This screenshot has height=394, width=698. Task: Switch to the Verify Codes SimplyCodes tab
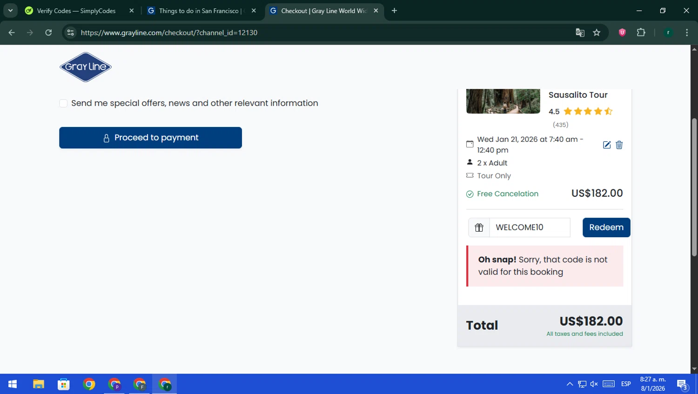[76, 11]
